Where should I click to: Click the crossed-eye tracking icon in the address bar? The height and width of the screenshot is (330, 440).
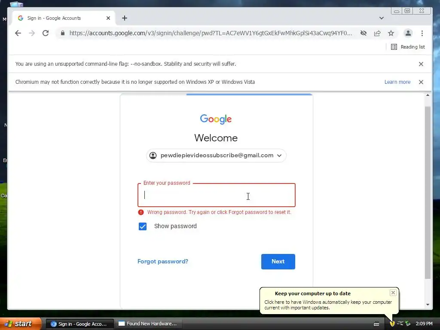[364, 33]
